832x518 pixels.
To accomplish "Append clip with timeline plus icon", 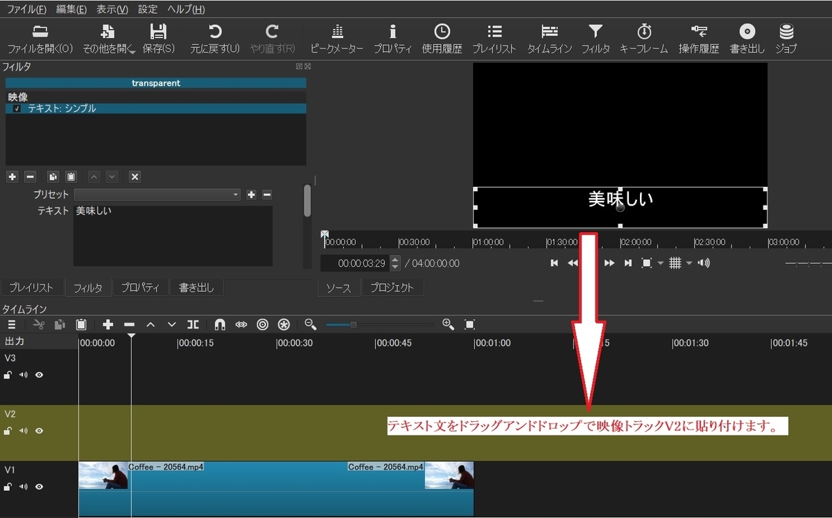I will click(x=108, y=324).
